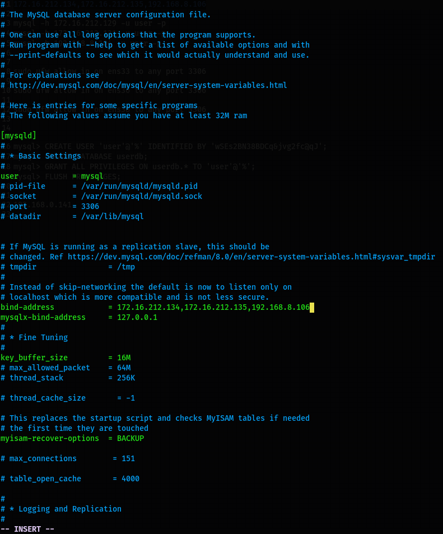The image size is (443, 534).
Task: Click the myisam-recover-options key
Action: point(50,438)
